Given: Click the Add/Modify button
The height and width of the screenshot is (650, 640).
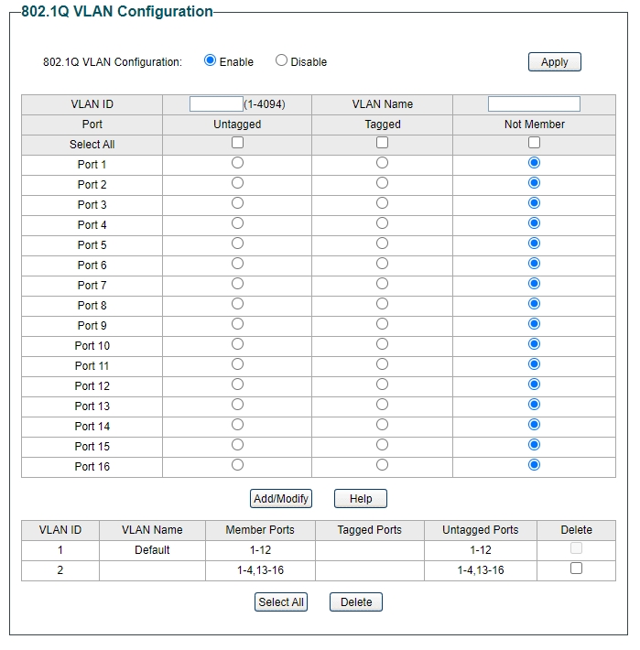Looking at the screenshot, I should (281, 499).
